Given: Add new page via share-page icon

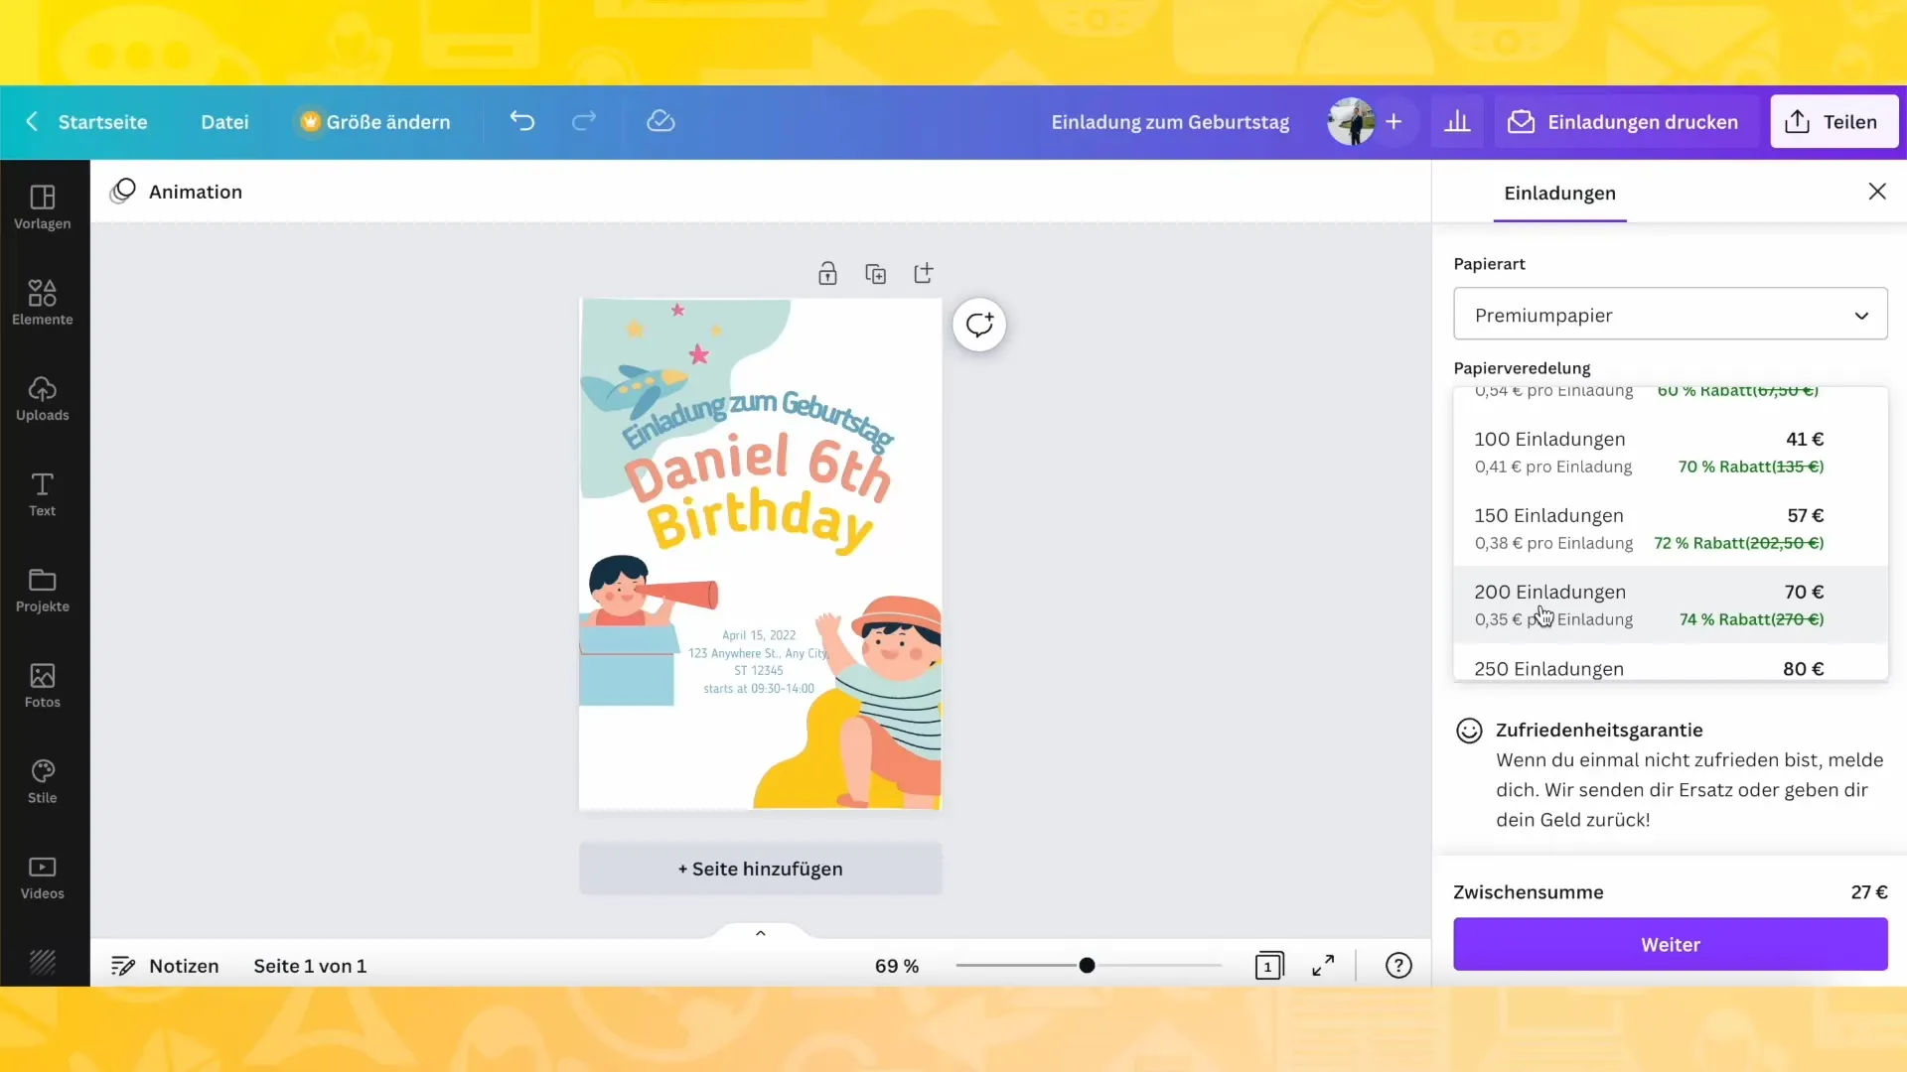Looking at the screenshot, I should click(924, 273).
